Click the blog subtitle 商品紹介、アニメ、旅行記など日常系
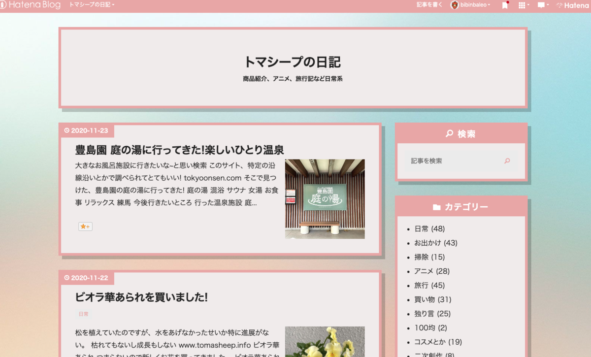This screenshot has height=357, width=591. pyautogui.click(x=293, y=79)
